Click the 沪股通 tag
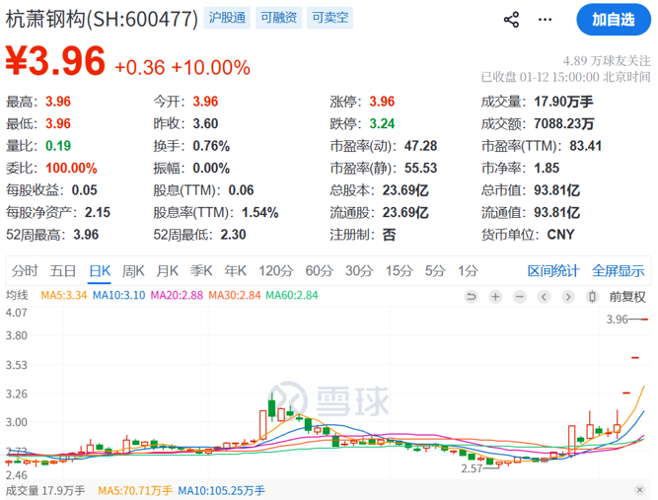This screenshot has width=658, height=500. point(229,18)
